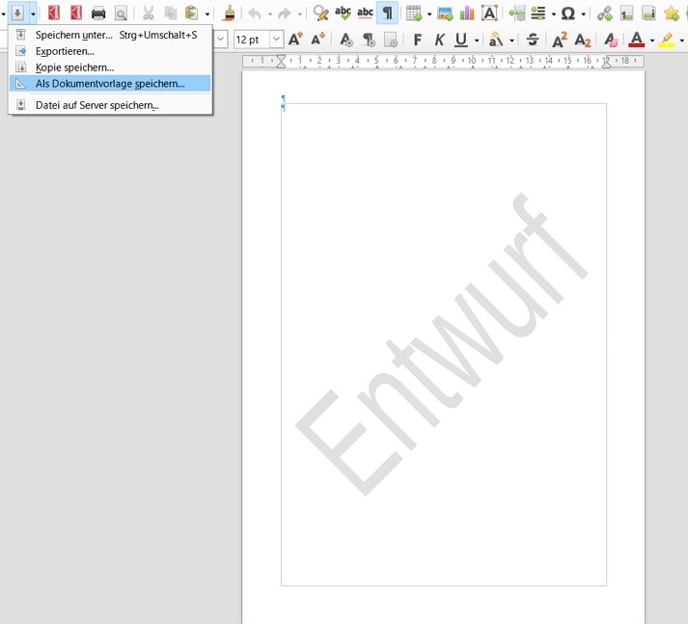Click the Omega special character icon
This screenshot has width=688, height=624.
568,14
